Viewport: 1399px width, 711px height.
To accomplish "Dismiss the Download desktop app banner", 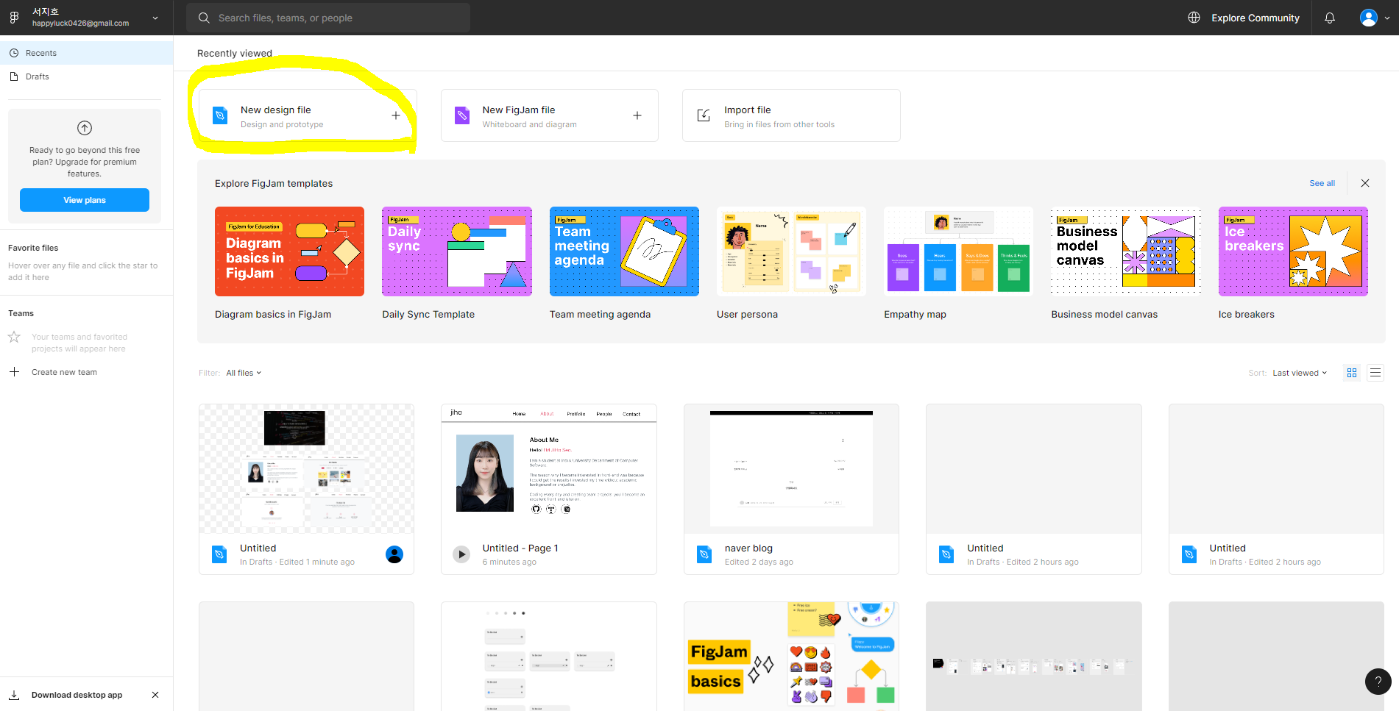I will point(155,695).
